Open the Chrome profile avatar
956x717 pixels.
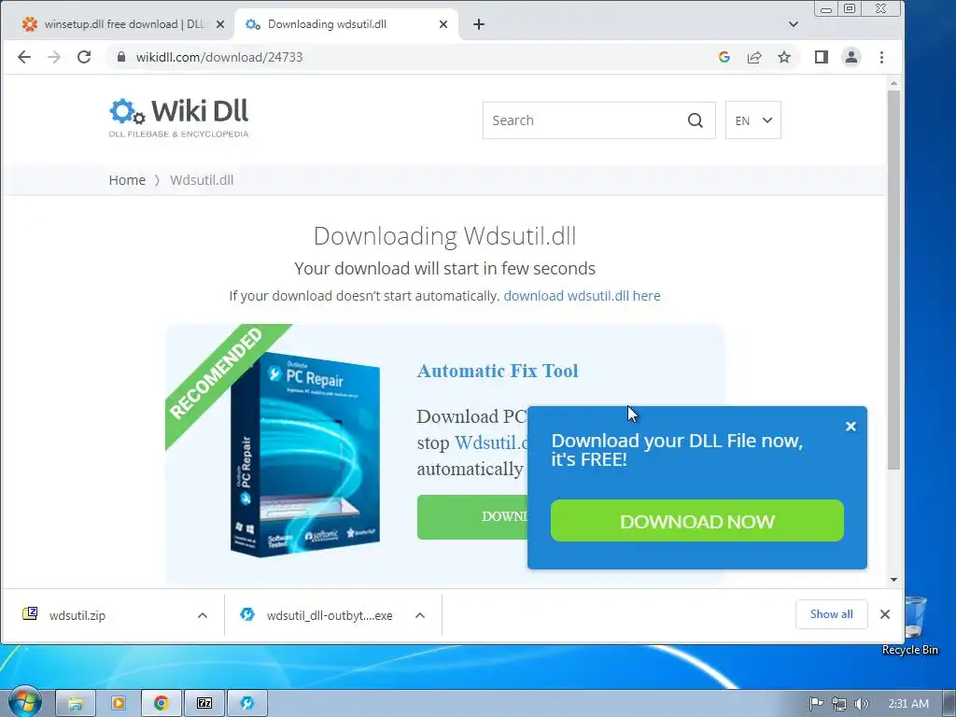point(851,57)
